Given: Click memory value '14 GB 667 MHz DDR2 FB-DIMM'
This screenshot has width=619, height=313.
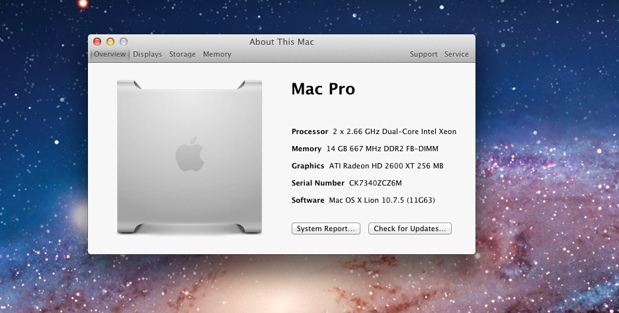Looking at the screenshot, I should [382, 149].
